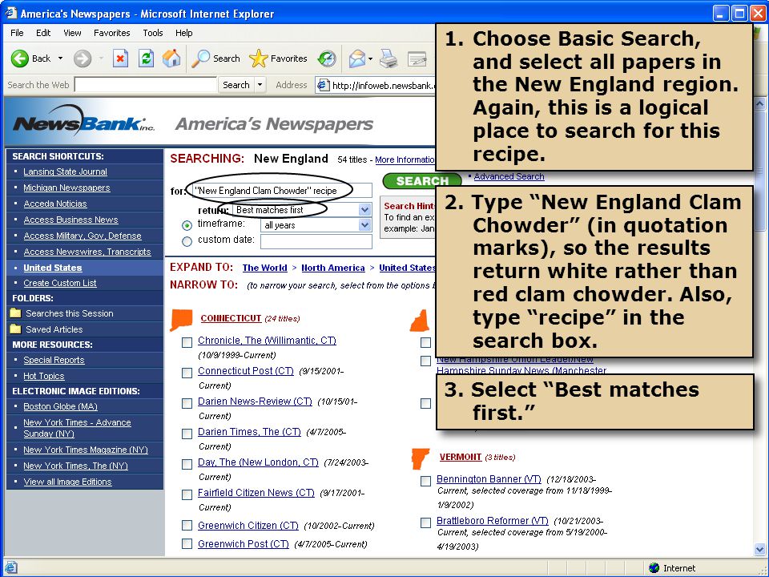Open Boston Globe (MA) image edition
Viewport: 769px width, 577px height.
(60, 407)
